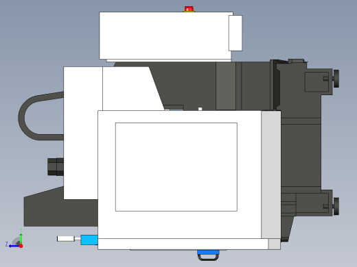Select the lower black knob on right side
357x267 pixels.
[x=336, y=206]
